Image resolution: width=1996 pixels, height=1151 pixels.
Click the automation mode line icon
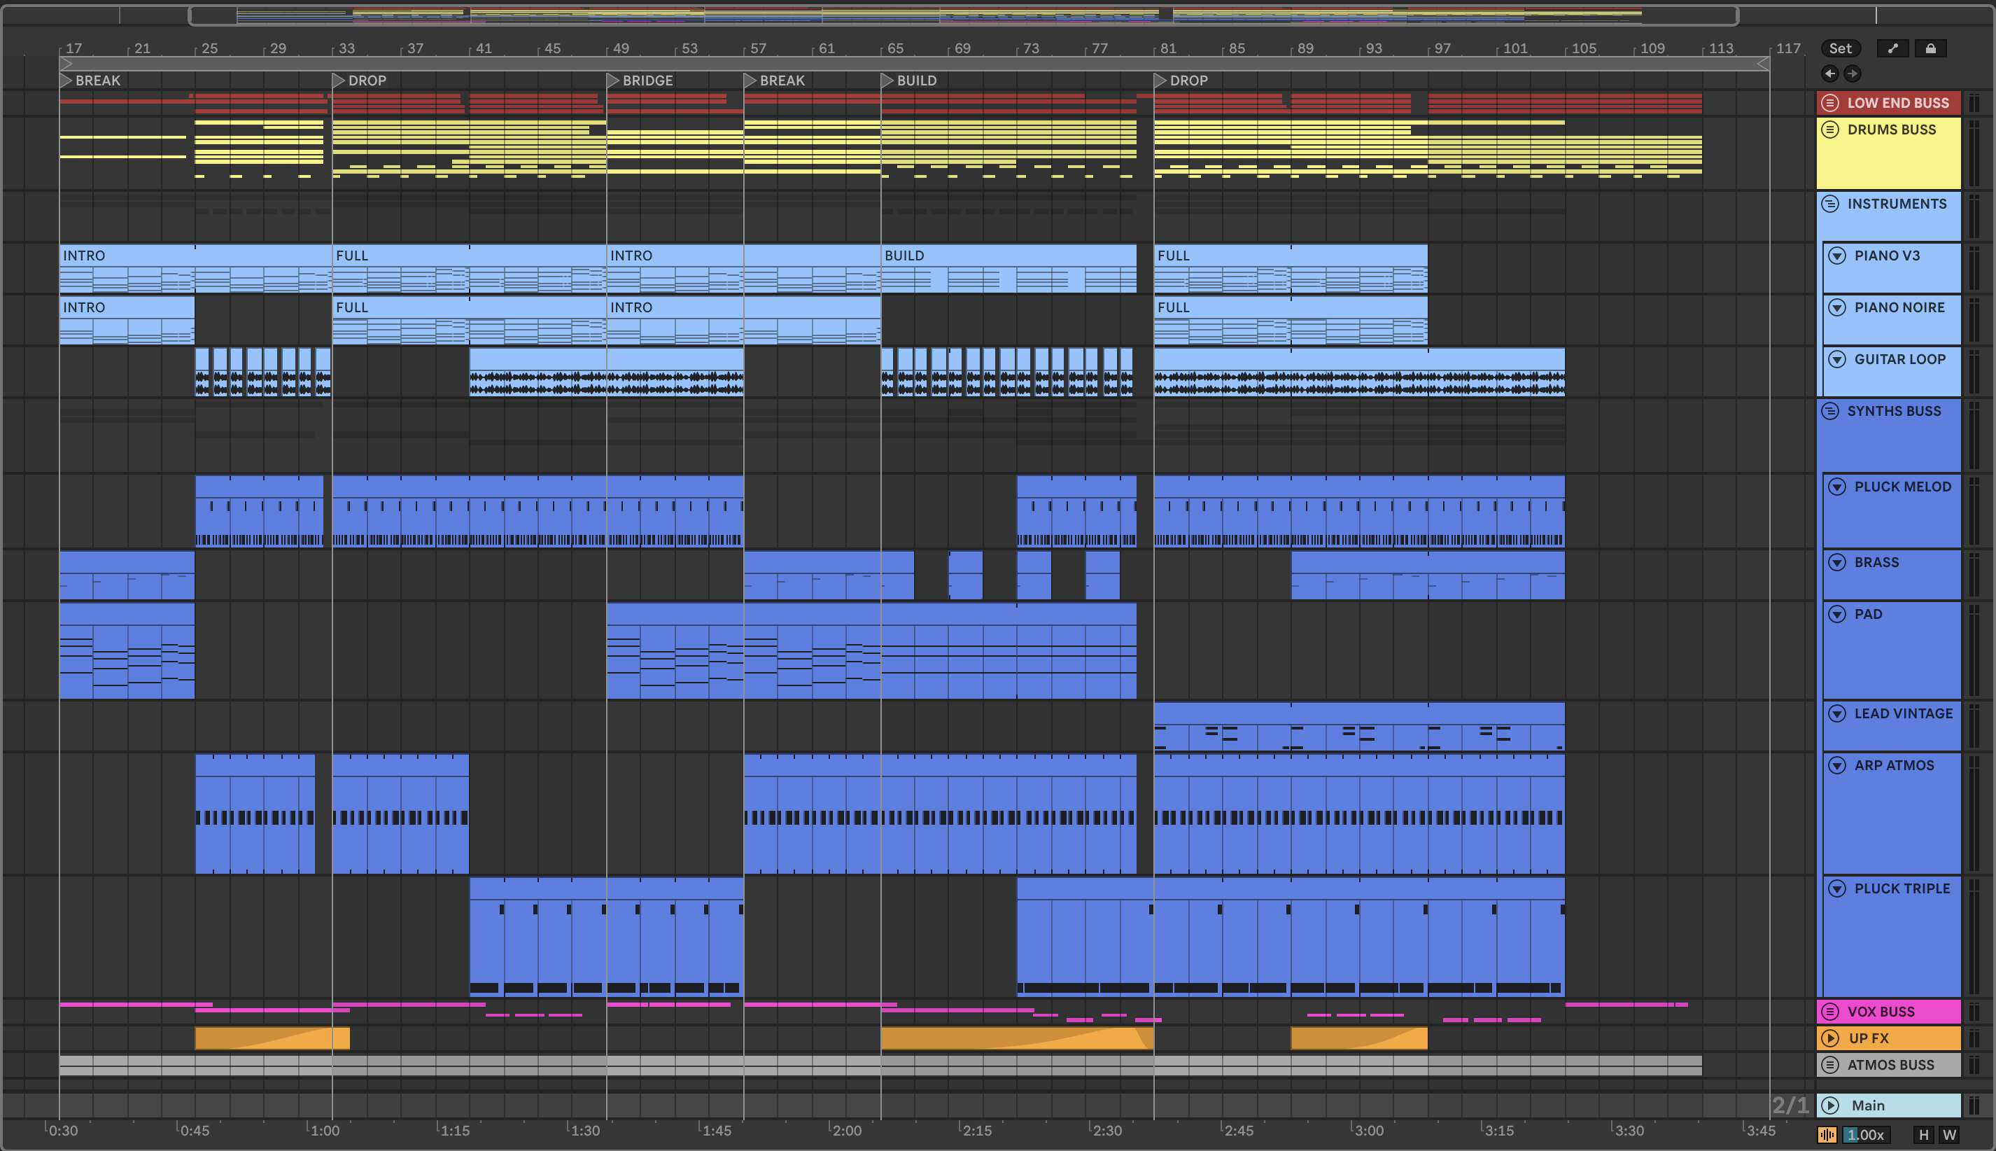coord(1892,48)
